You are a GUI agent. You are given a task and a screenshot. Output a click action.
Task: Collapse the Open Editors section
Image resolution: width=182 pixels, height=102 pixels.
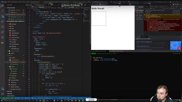[11, 8]
